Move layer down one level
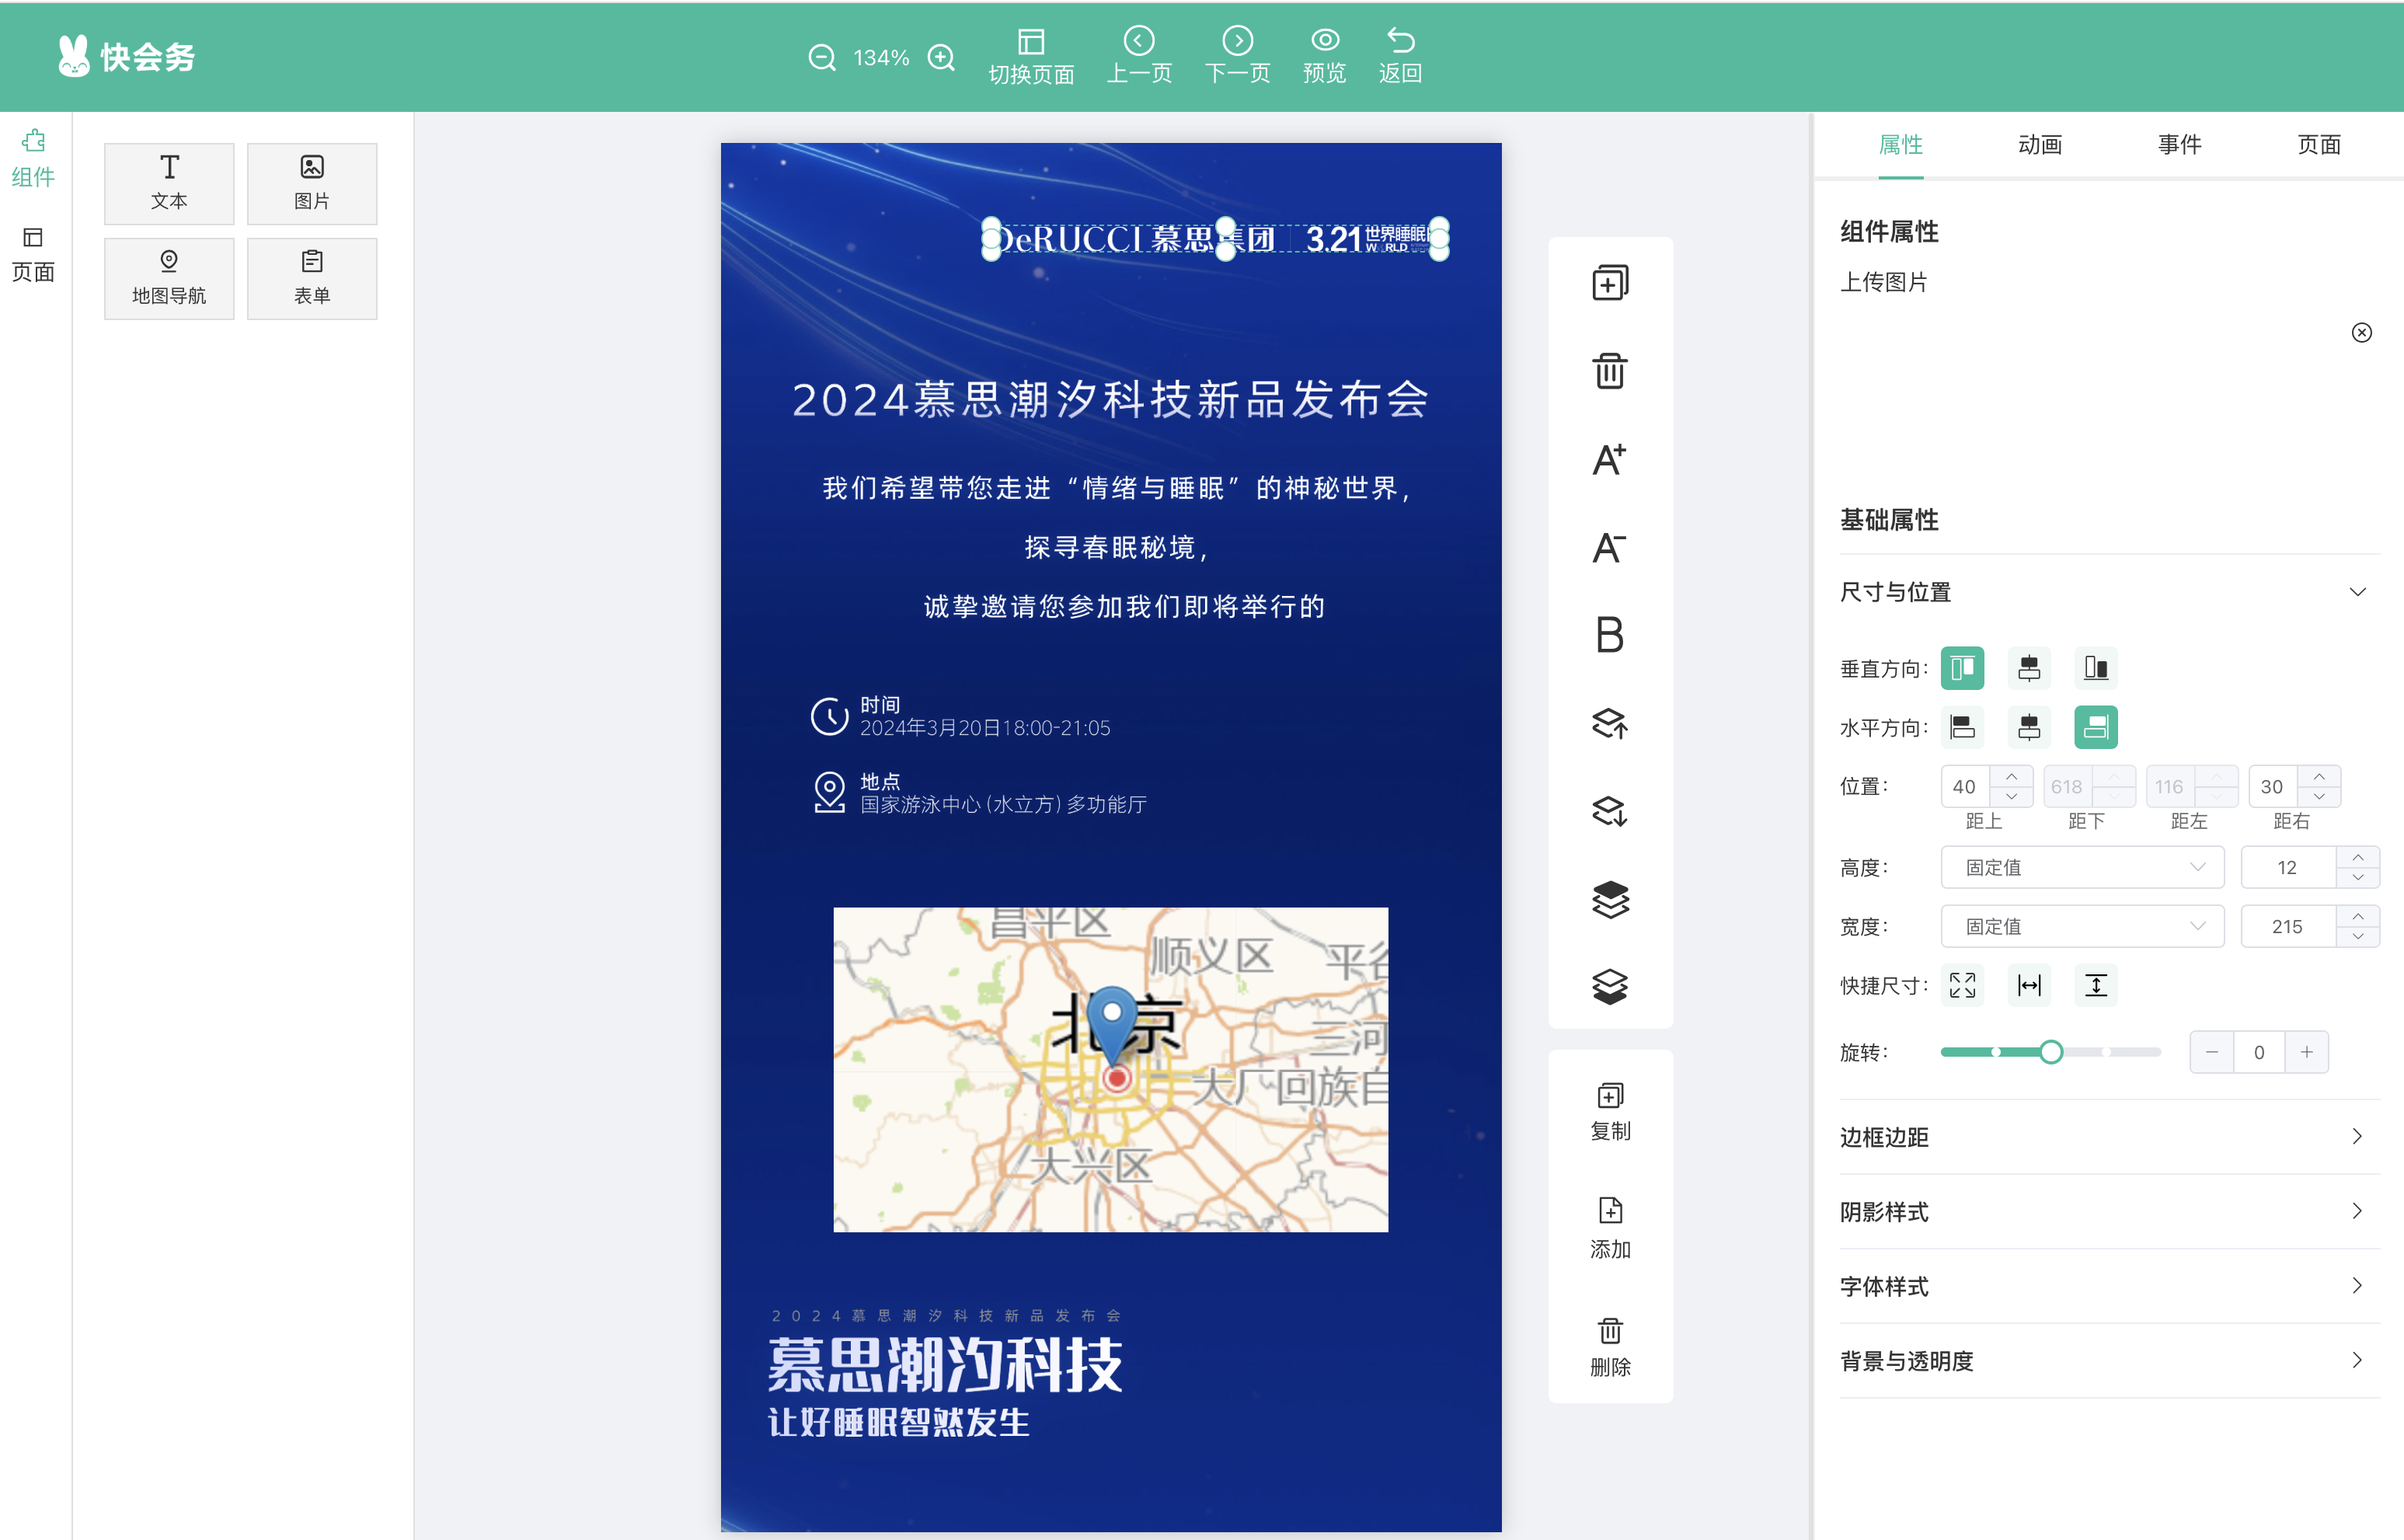The height and width of the screenshot is (1540, 2404). click(x=1610, y=811)
